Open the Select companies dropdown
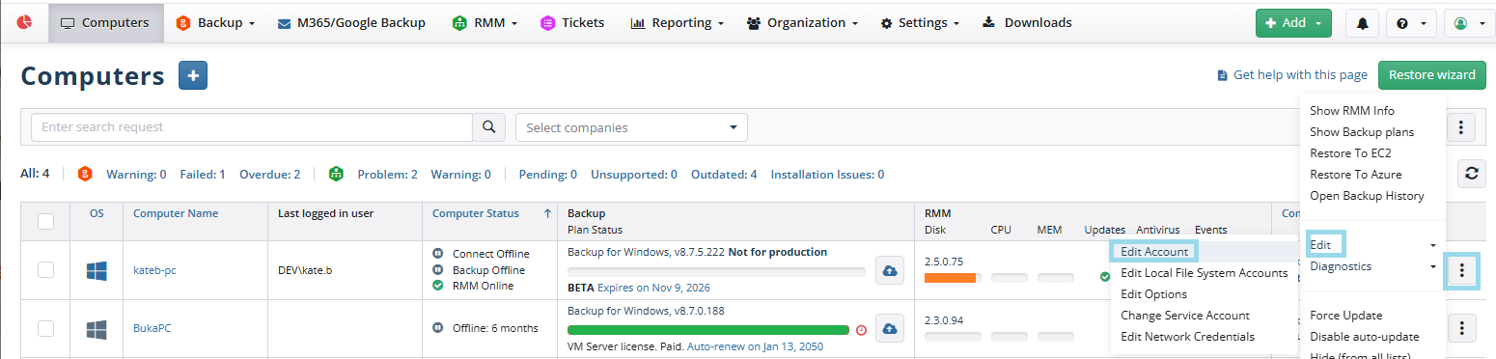Viewport: 1496px width, 359px height. pyautogui.click(x=631, y=126)
